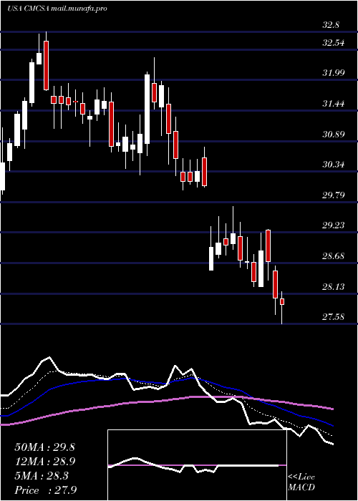Select the 27.58 price level label

click(x=334, y=317)
